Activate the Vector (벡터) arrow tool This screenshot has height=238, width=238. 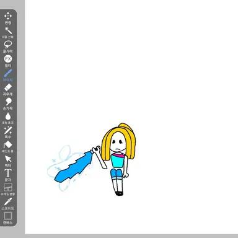8,161
